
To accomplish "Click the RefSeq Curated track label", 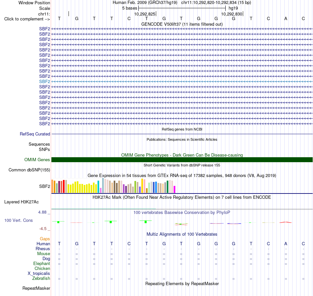I will pos(35,134).
